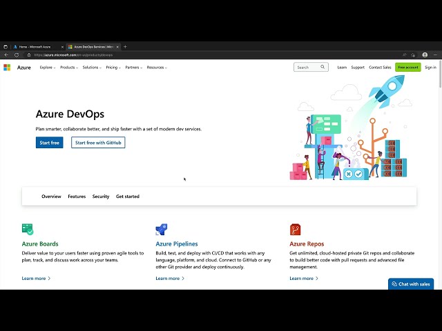The width and height of the screenshot is (442, 331).
Task: Go back with the browser back arrow
Action: pos(6,55)
